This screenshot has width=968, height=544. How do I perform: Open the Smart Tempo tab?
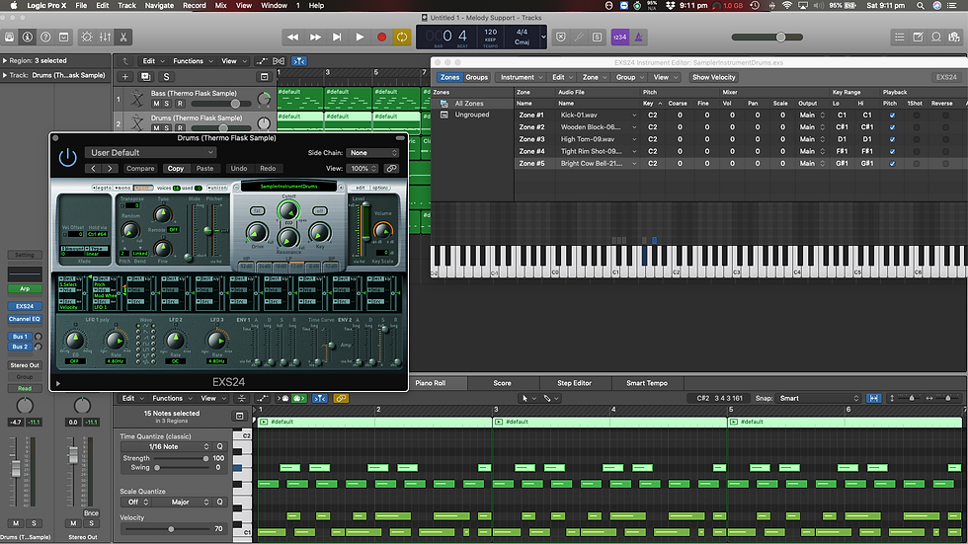(646, 383)
